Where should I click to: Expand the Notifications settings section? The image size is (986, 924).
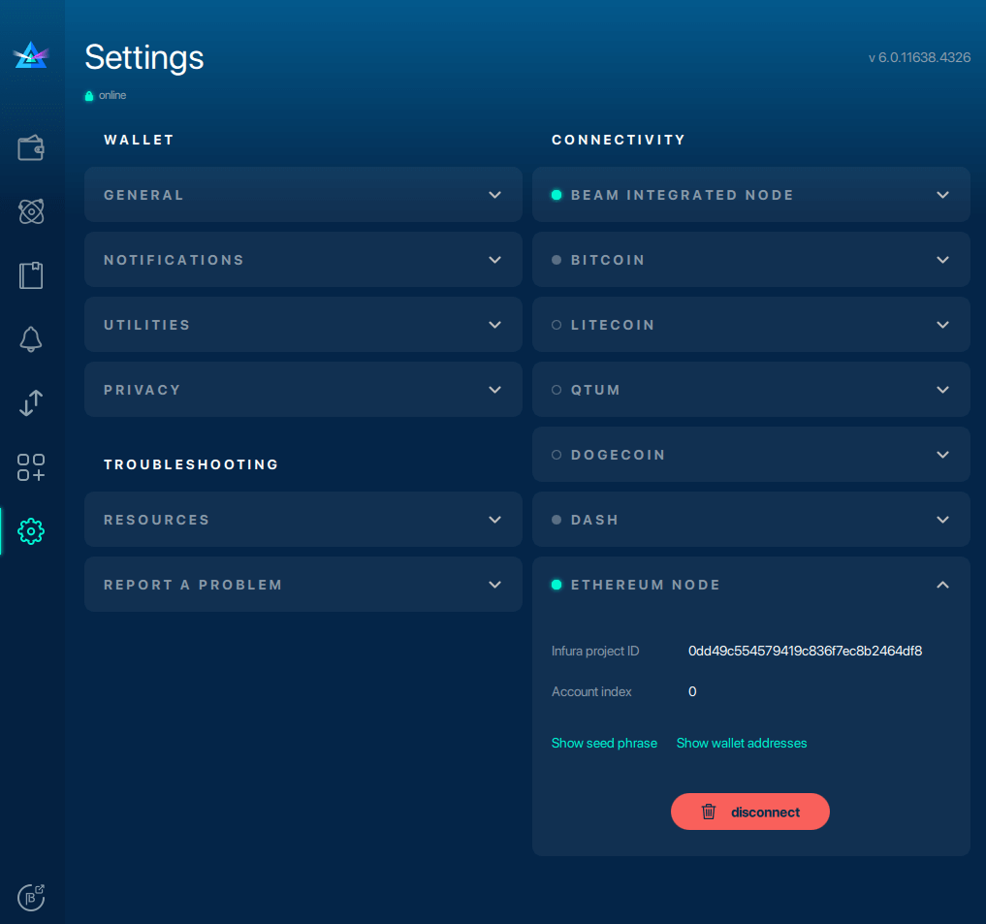pos(302,260)
